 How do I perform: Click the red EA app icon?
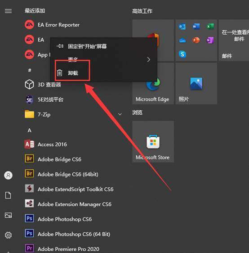tap(29, 40)
